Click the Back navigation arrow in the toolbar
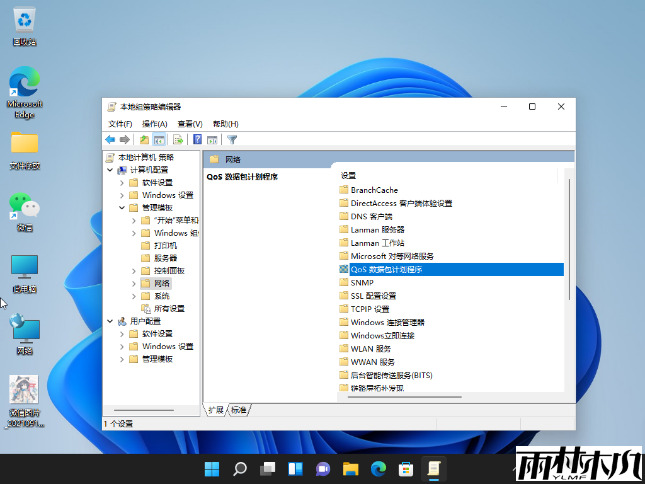Image resolution: width=645 pixels, height=484 pixels. click(x=110, y=139)
